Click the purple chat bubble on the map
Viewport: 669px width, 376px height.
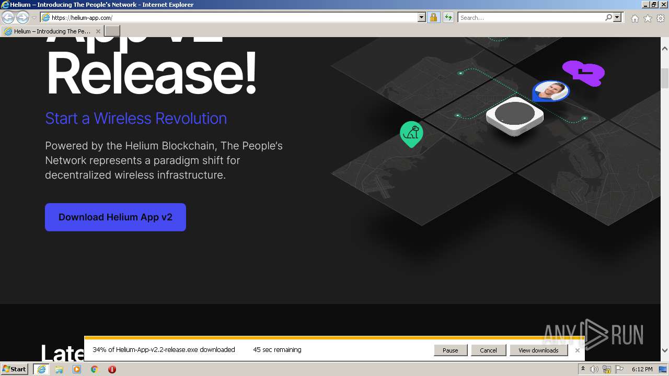pos(584,73)
